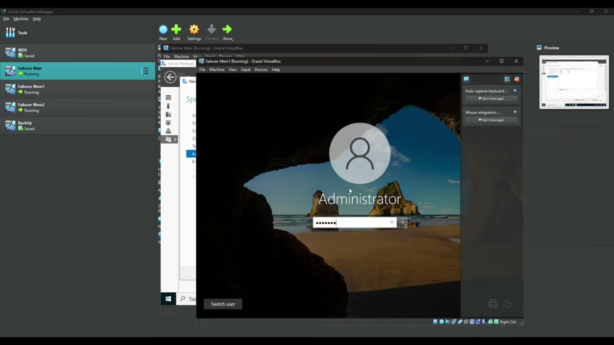Click the green Add machine icon

(x=176, y=30)
